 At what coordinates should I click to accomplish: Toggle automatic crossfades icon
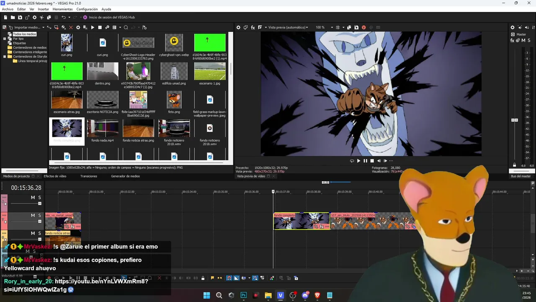coord(237,278)
